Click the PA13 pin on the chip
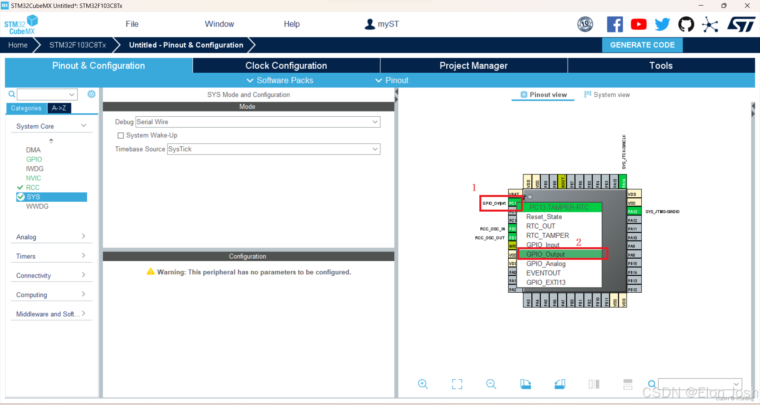This screenshot has width=760, height=405. click(634, 212)
